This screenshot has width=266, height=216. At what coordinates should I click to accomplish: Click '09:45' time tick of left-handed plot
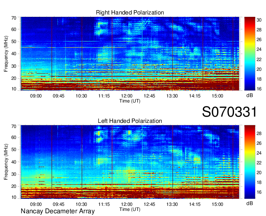pos(59,204)
